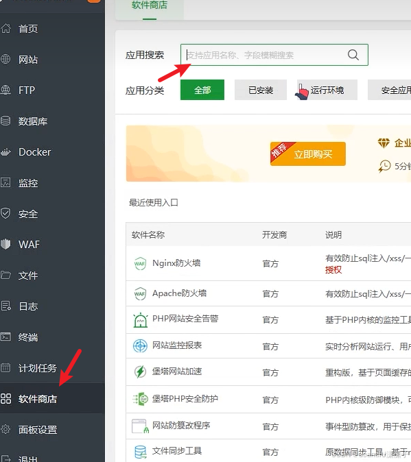Click the 堡塔PHP安全防护 name

click(185, 399)
